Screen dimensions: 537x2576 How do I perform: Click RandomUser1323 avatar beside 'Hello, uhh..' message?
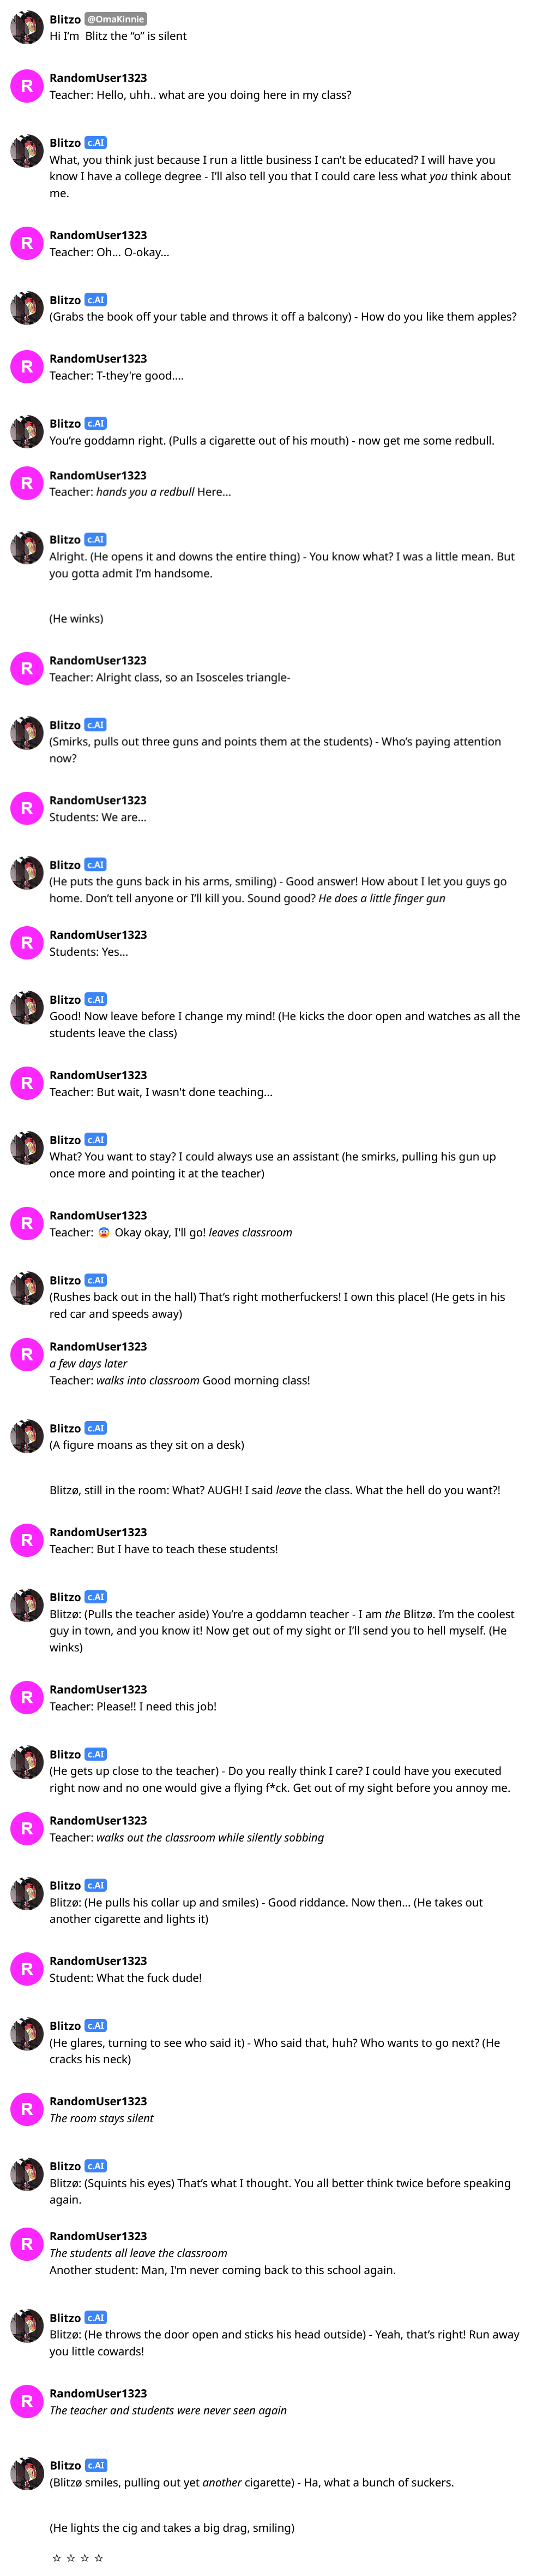[x=26, y=86]
